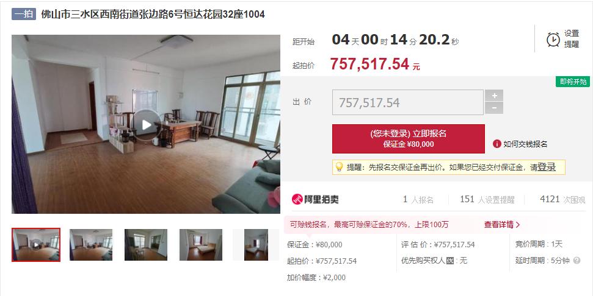Select the first video thumbnail
This screenshot has height=296, width=593.
point(36,245)
